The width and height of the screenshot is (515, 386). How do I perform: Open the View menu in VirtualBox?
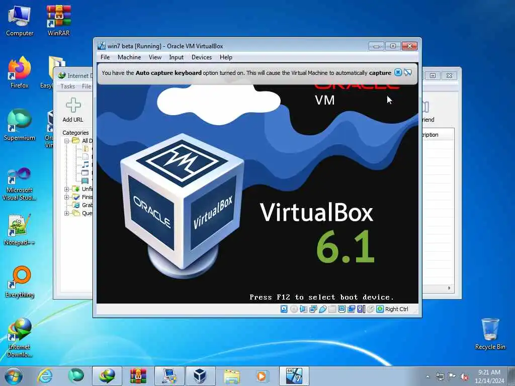point(155,57)
